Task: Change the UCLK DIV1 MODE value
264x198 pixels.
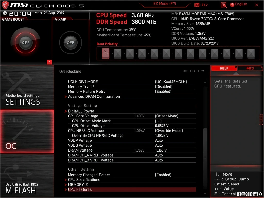Action: coord(171,82)
